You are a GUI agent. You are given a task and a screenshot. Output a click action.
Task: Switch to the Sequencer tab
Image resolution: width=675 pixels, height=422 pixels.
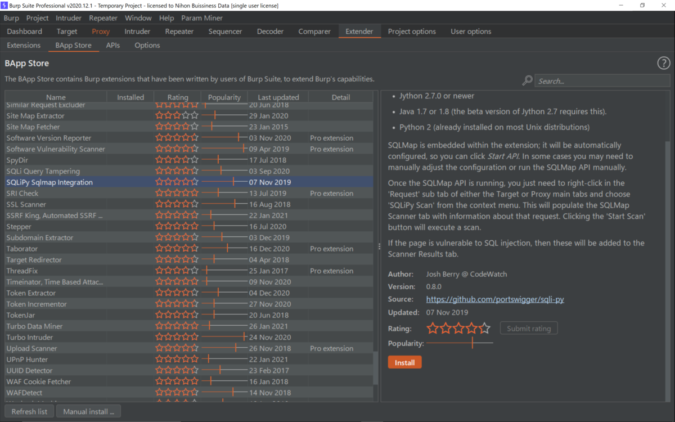[225, 32]
